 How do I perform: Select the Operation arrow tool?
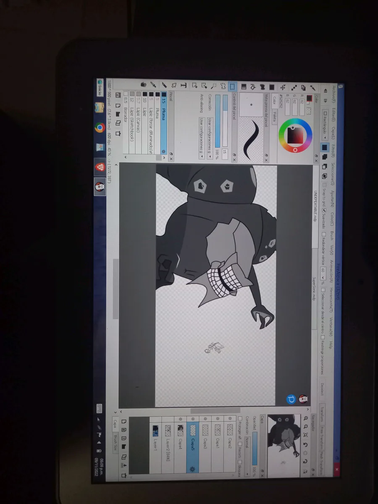click(174, 85)
